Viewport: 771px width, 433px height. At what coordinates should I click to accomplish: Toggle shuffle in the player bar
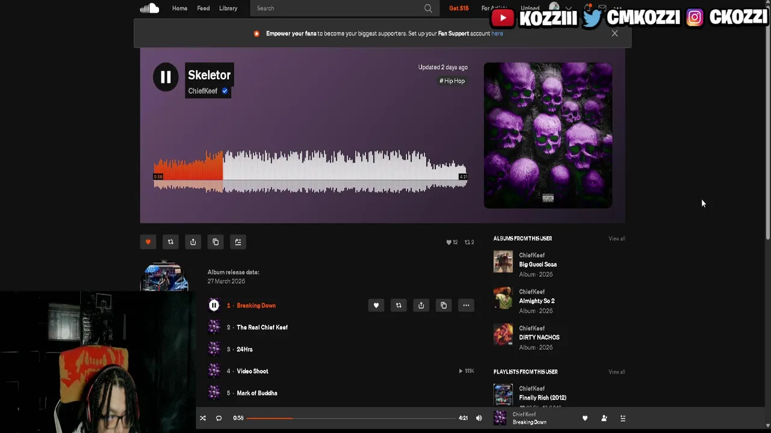point(203,418)
